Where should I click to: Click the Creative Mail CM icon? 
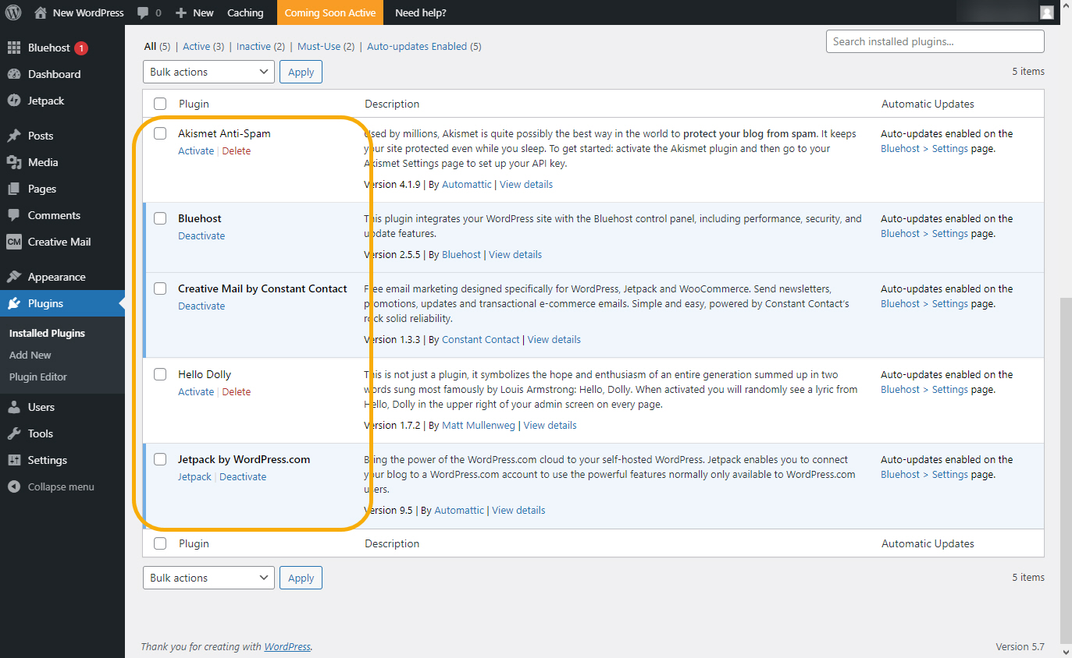click(14, 242)
